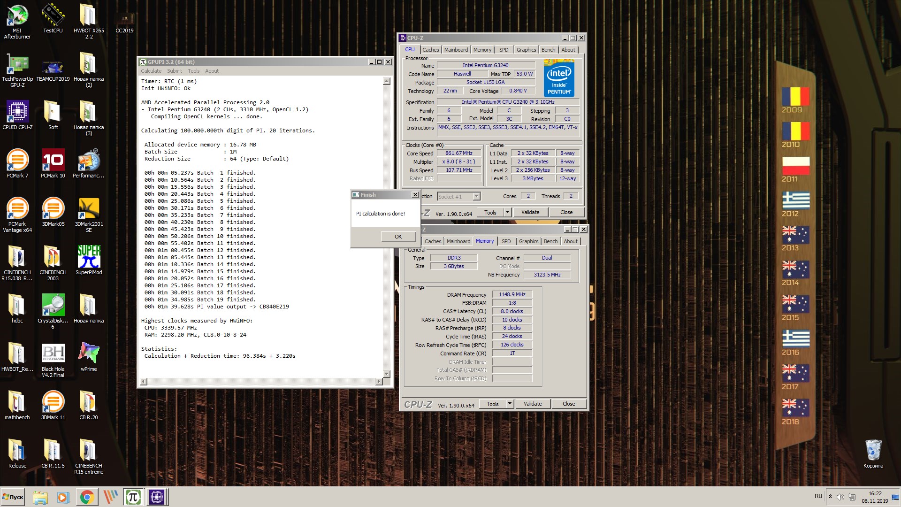Open About menu in GPUPI
Viewport: 901px width, 507px height.
coord(212,71)
